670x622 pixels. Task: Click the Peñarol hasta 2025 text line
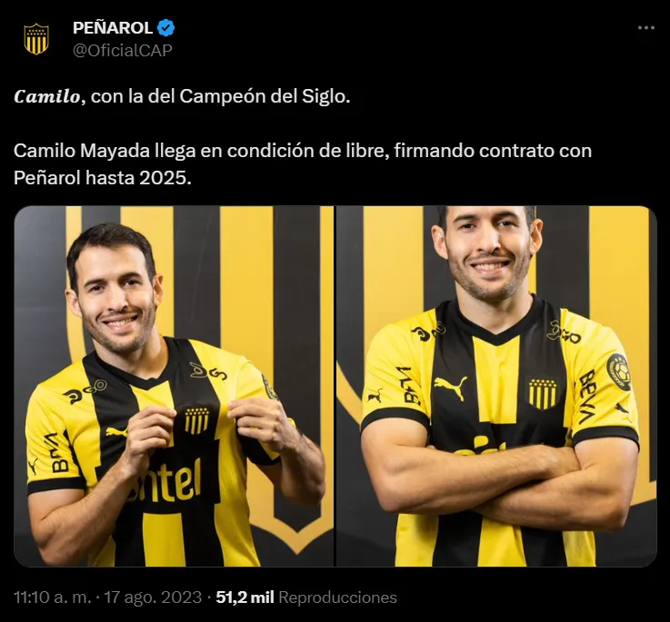[x=103, y=178]
